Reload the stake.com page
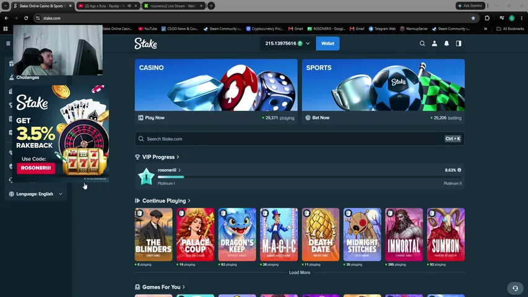This screenshot has height=297, width=528. pos(26,18)
